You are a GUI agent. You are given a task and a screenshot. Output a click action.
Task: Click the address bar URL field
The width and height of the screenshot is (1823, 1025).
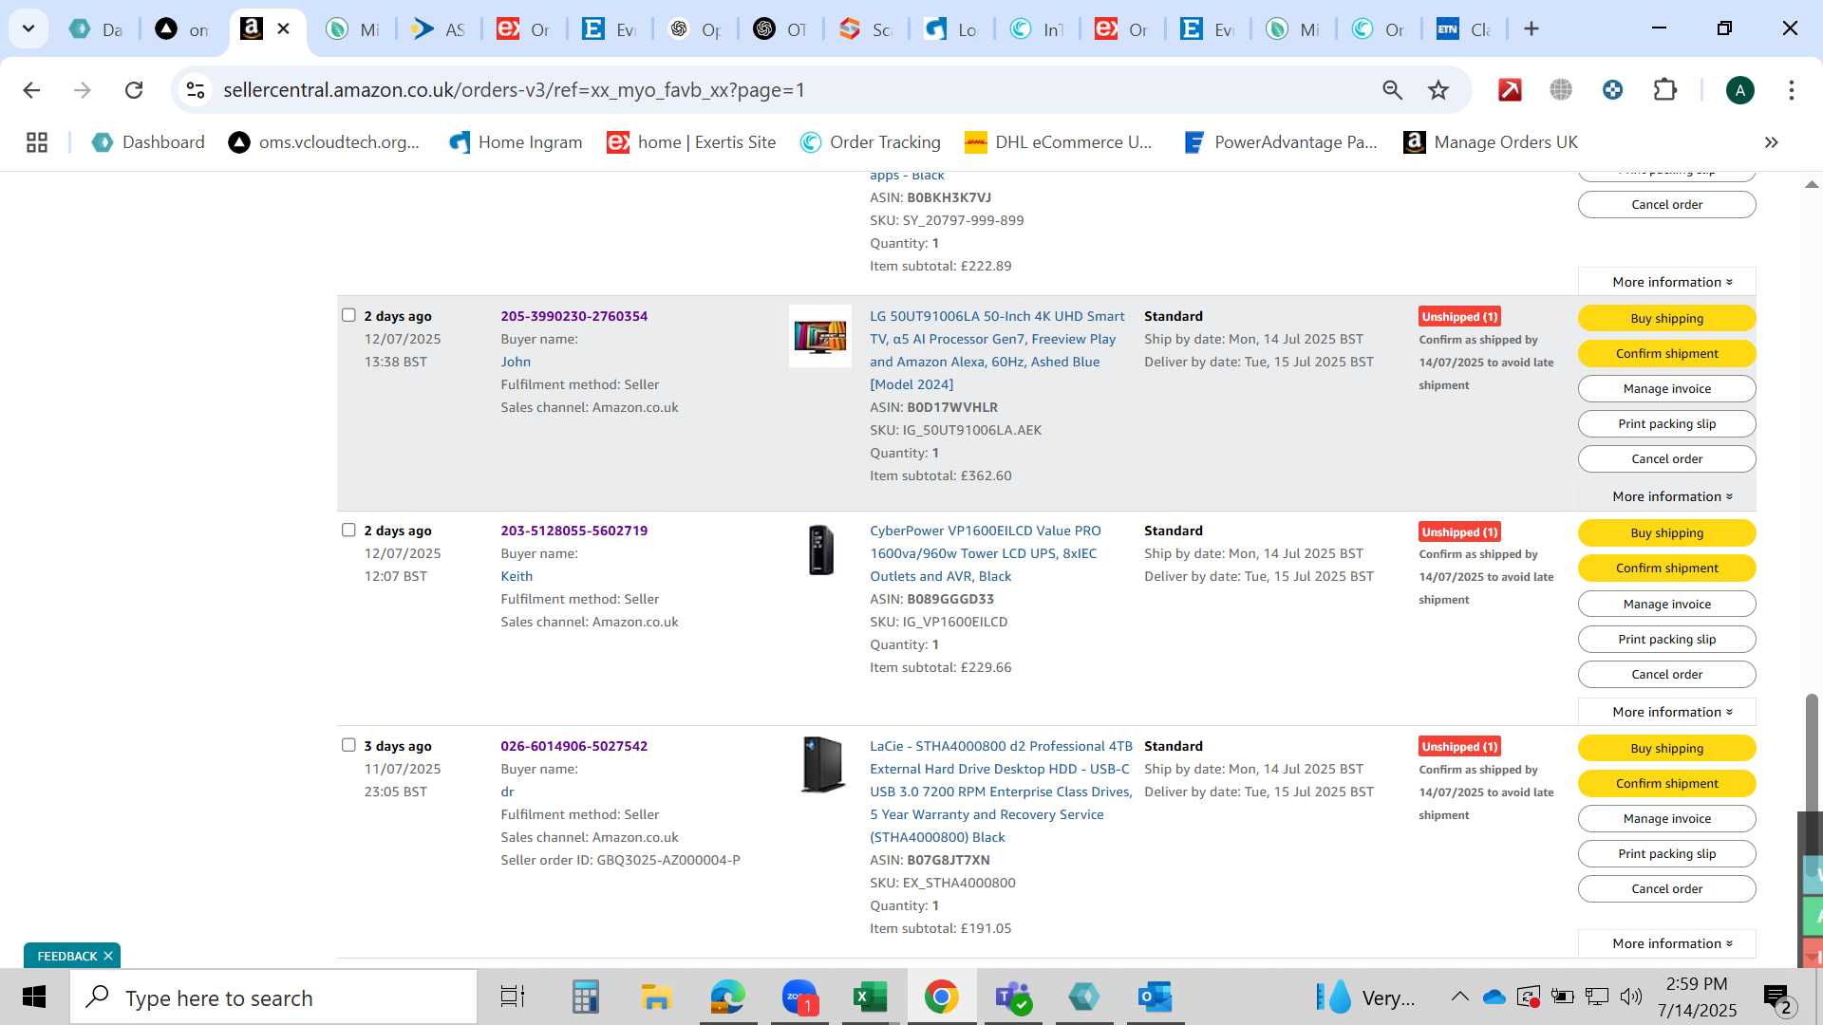[779, 90]
